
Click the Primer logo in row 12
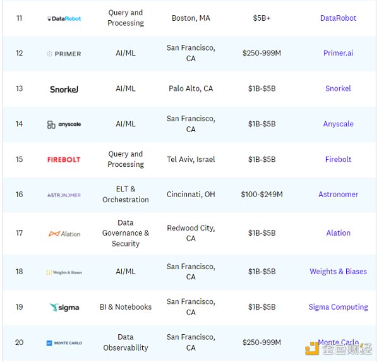64,54
